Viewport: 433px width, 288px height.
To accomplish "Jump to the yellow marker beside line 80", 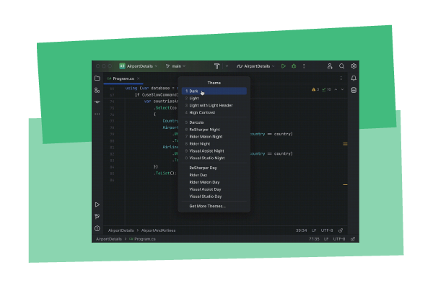I will coord(345,144).
